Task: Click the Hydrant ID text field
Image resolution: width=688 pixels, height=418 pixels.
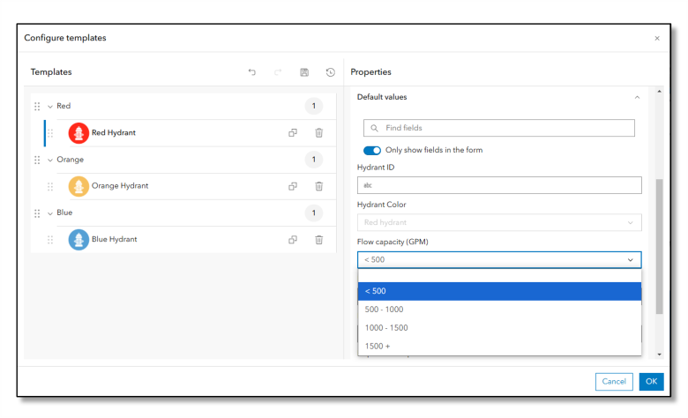Action: [499, 185]
